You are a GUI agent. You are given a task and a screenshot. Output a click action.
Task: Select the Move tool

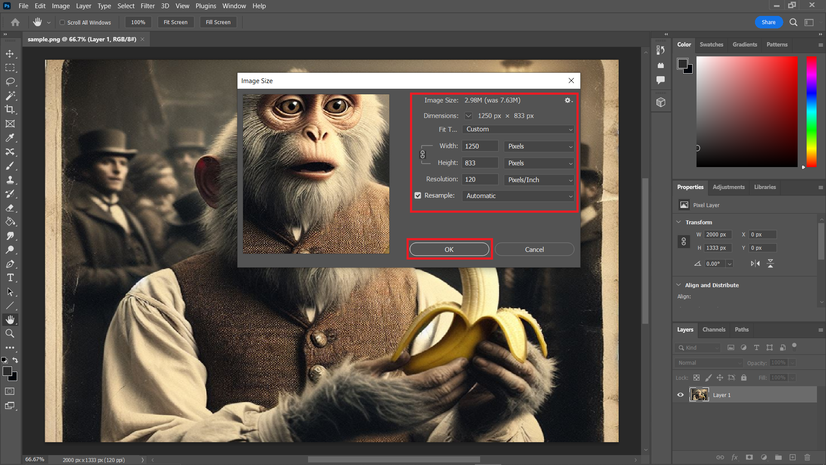(x=10, y=53)
